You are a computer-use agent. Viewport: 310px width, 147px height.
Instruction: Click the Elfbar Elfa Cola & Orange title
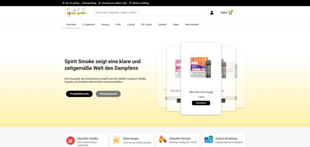pyautogui.click(x=201, y=92)
